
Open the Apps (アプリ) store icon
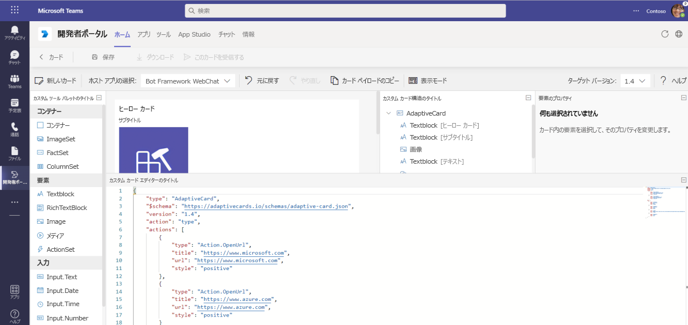[15, 292]
